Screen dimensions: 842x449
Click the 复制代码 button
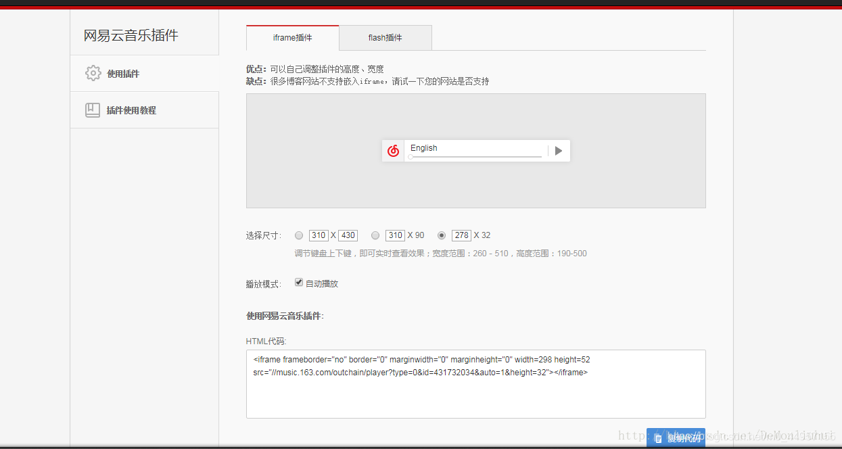[676, 438]
